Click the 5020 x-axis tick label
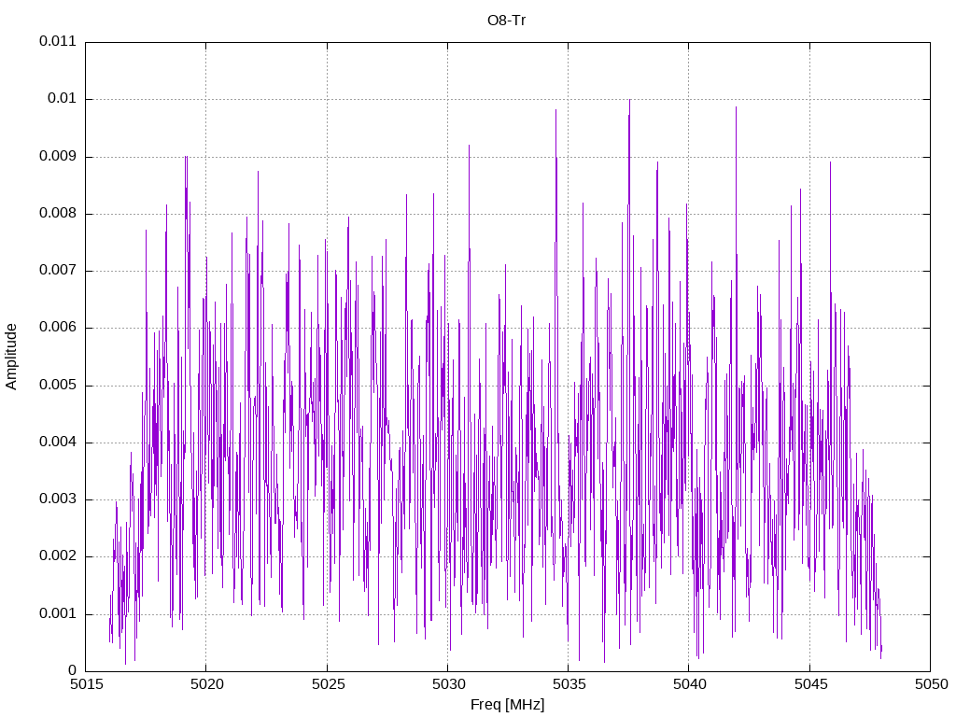Screen dimensions: 956x717 [207, 684]
